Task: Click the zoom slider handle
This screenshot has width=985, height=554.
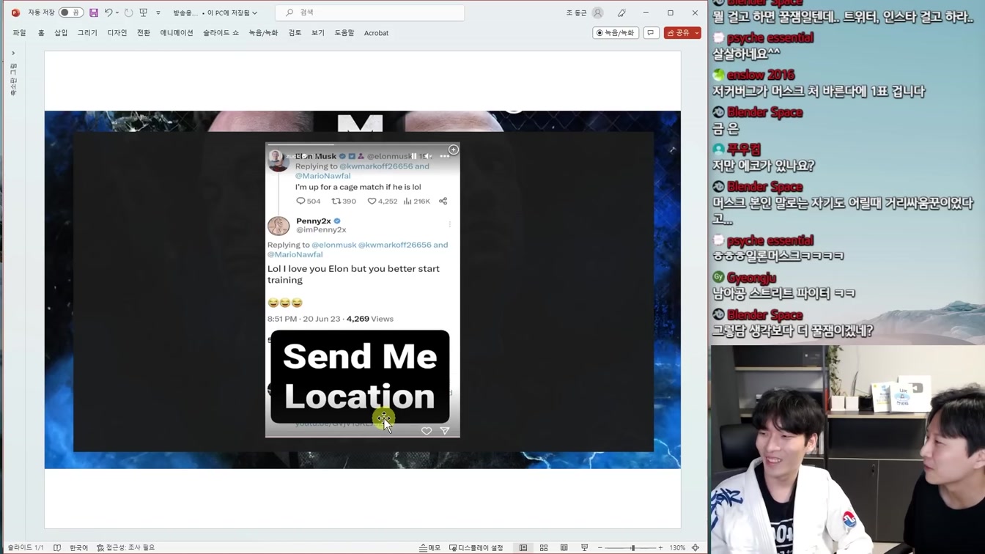Action: 632,547
